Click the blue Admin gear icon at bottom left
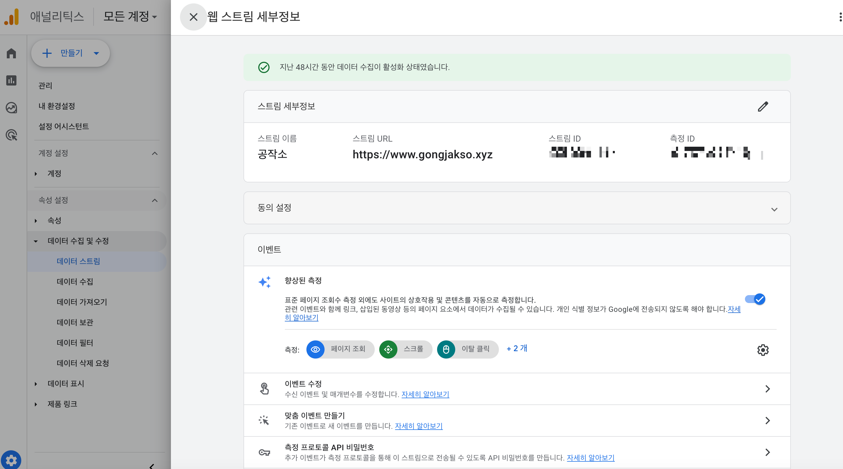 (x=11, y=460)
